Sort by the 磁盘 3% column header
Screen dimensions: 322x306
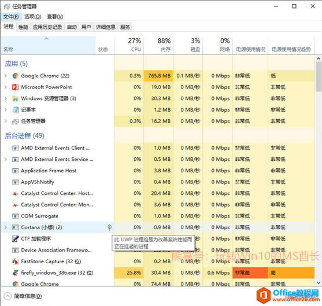pyautogui.click(x=188, y=46)
